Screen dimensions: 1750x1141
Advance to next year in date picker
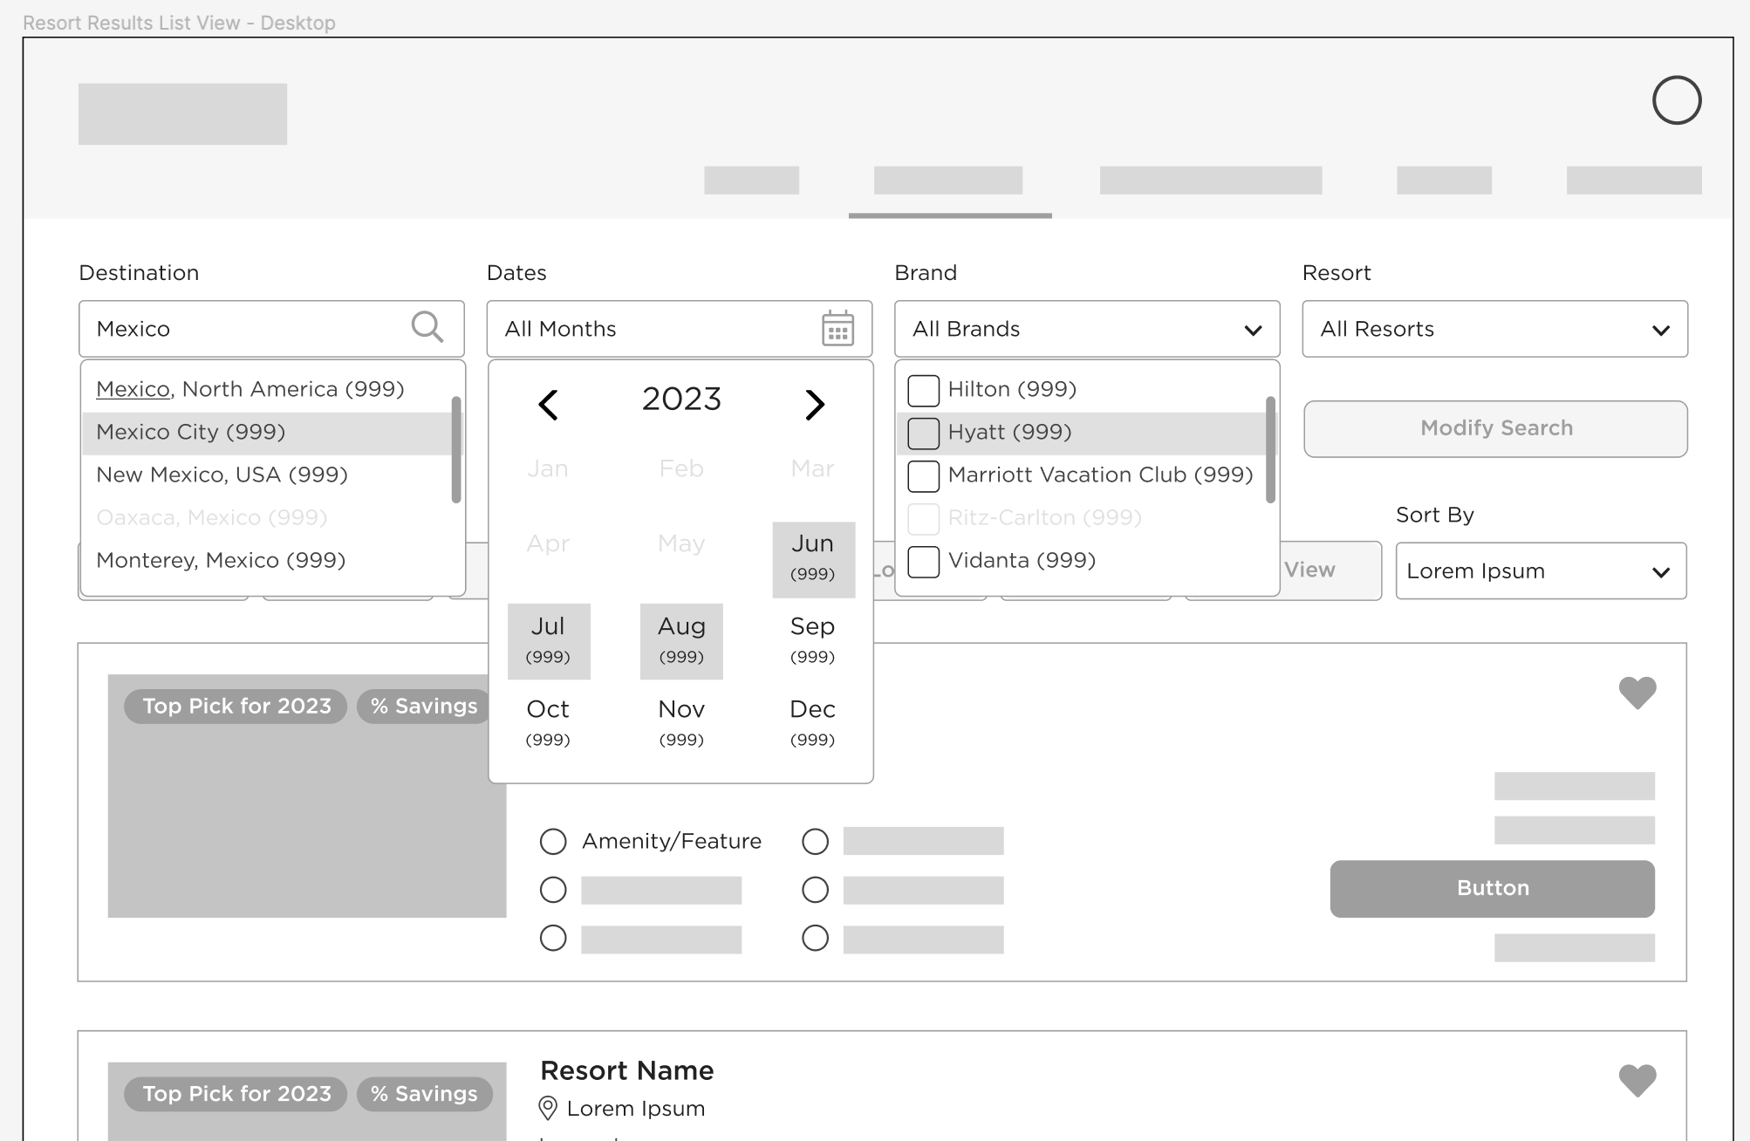[814, 404]
